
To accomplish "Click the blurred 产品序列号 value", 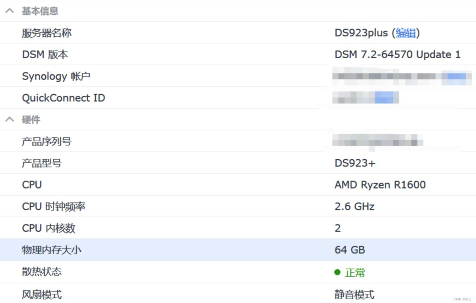I will (x=377, y=141).
